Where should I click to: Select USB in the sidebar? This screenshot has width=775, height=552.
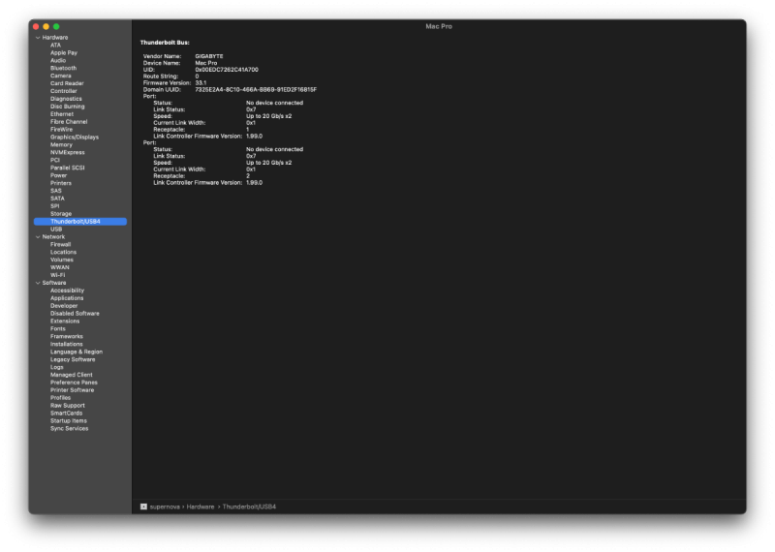coord(56,230)
